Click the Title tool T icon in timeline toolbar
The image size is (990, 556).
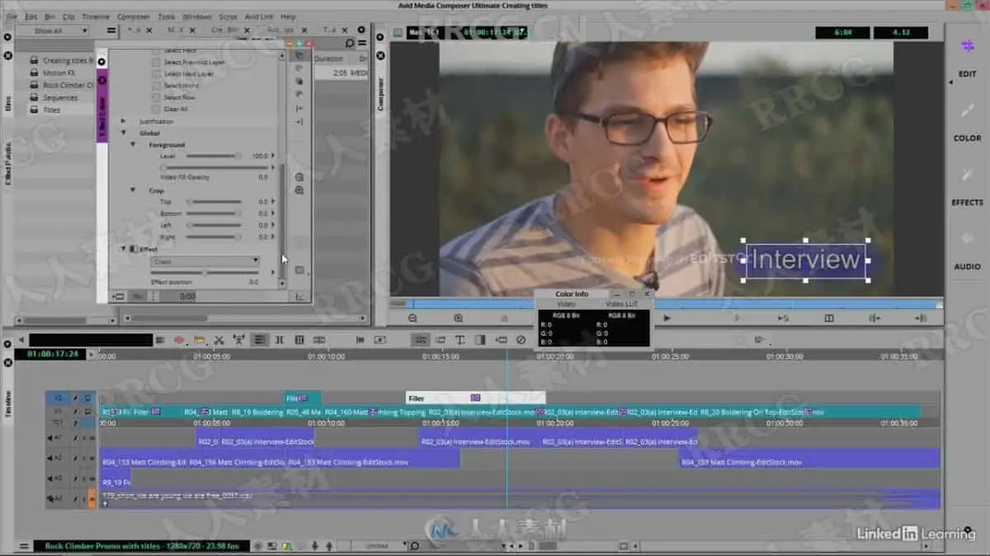click(460, 339)
